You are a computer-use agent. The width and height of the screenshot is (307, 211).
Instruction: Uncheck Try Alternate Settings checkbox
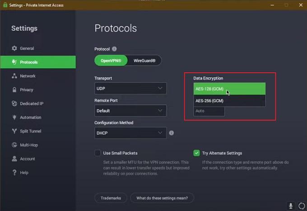click(x=196, y=153)
